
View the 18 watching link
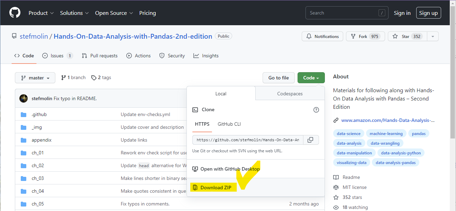click(350, 207)
